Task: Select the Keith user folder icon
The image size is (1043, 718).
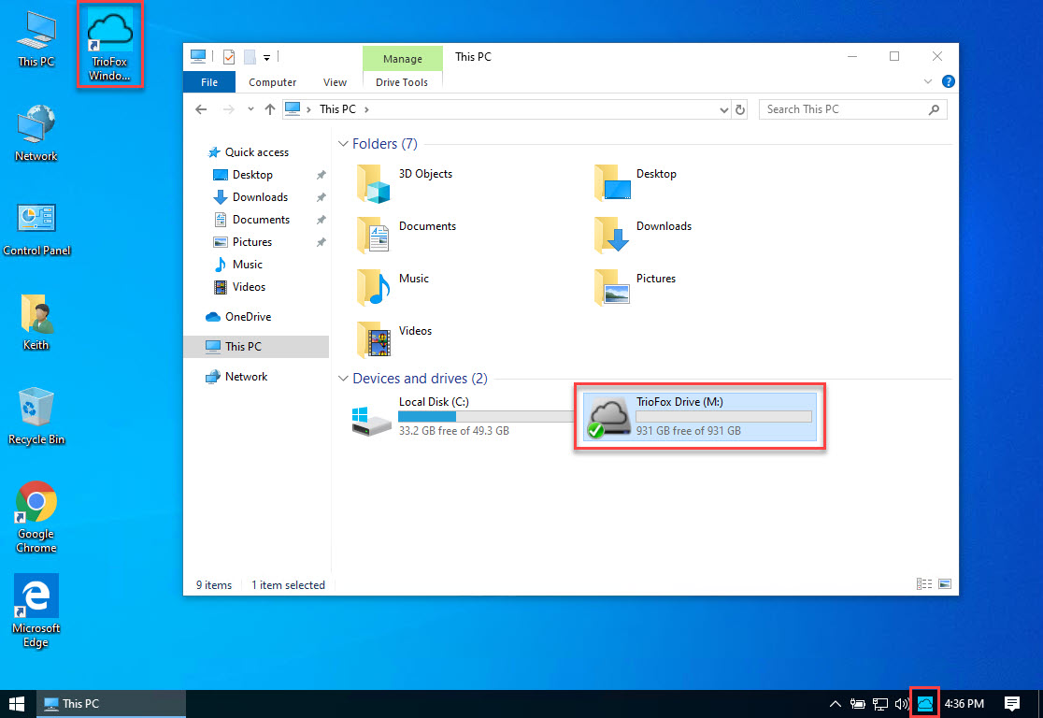Action: [x=36, y=323]
